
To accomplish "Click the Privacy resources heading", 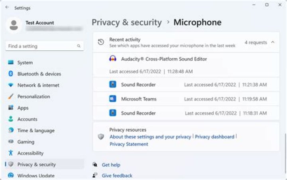I will click(128, 130).
